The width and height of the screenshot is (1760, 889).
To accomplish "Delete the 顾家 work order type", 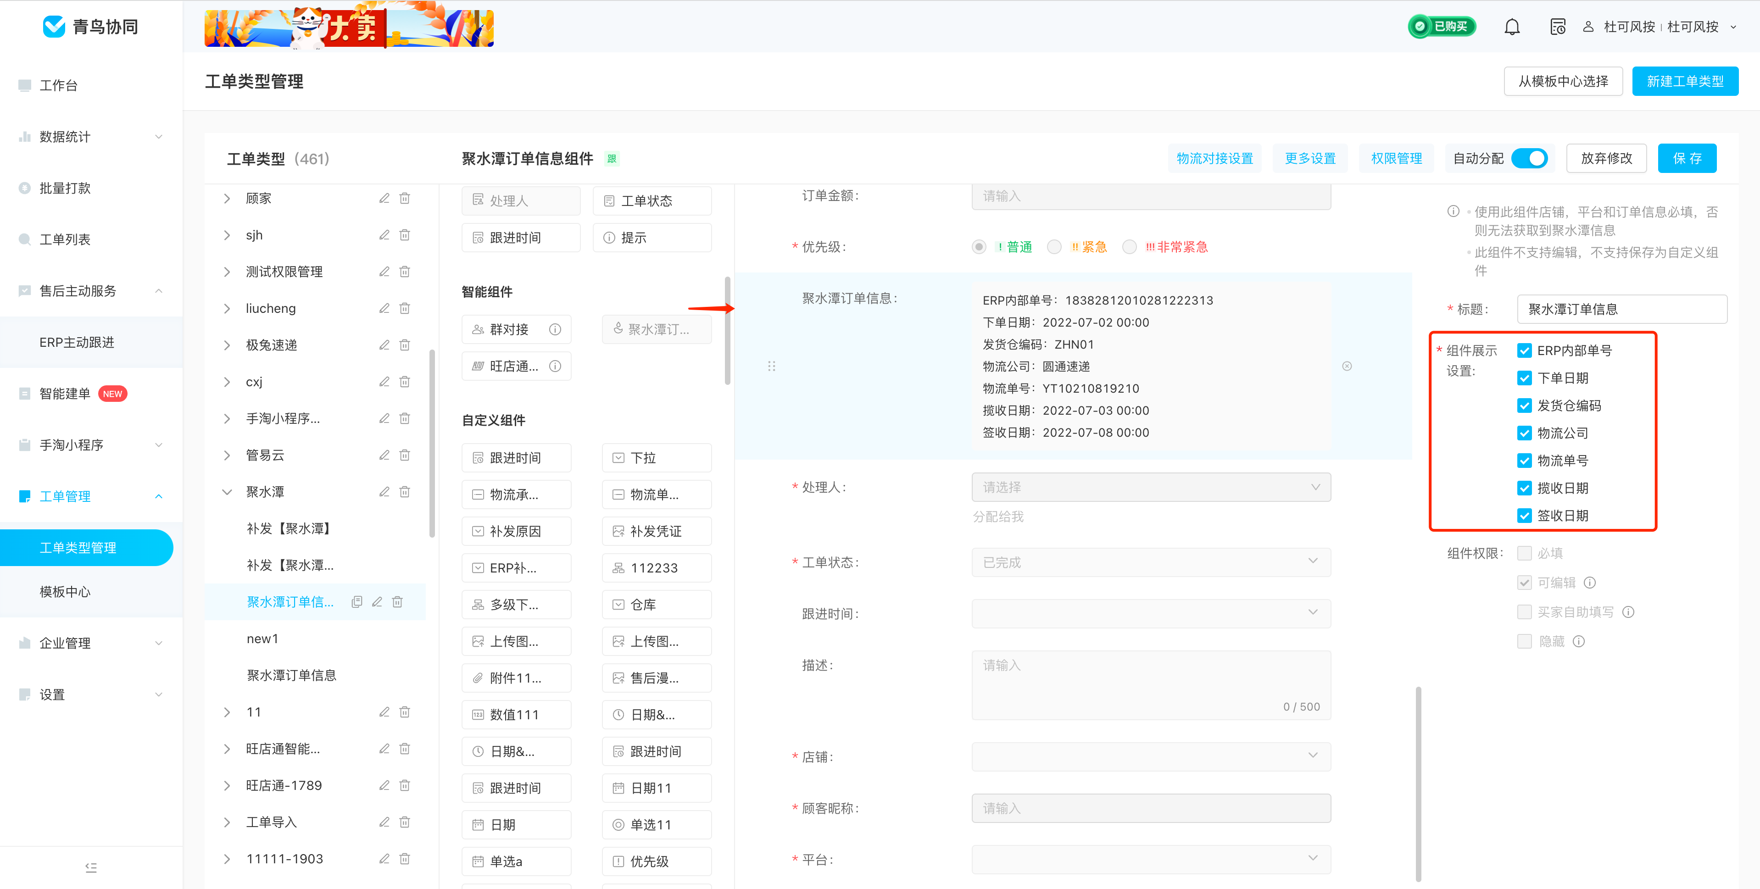I will pyautogui.click(x=405, y=198).
